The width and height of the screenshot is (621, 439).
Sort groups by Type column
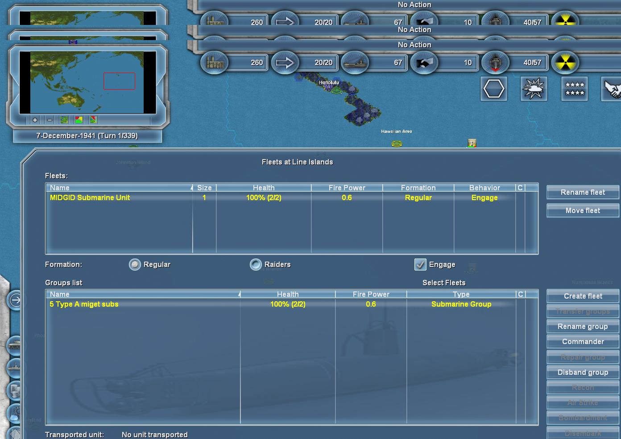tap(461, 294)
